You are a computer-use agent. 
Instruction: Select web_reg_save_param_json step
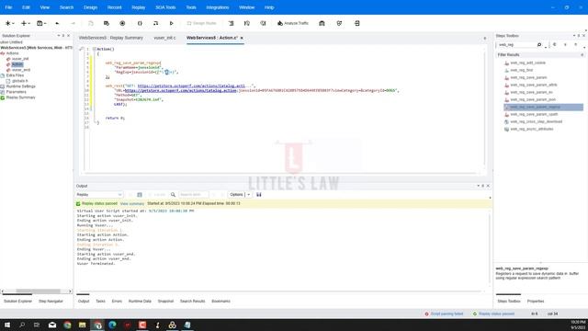(533, 100)
